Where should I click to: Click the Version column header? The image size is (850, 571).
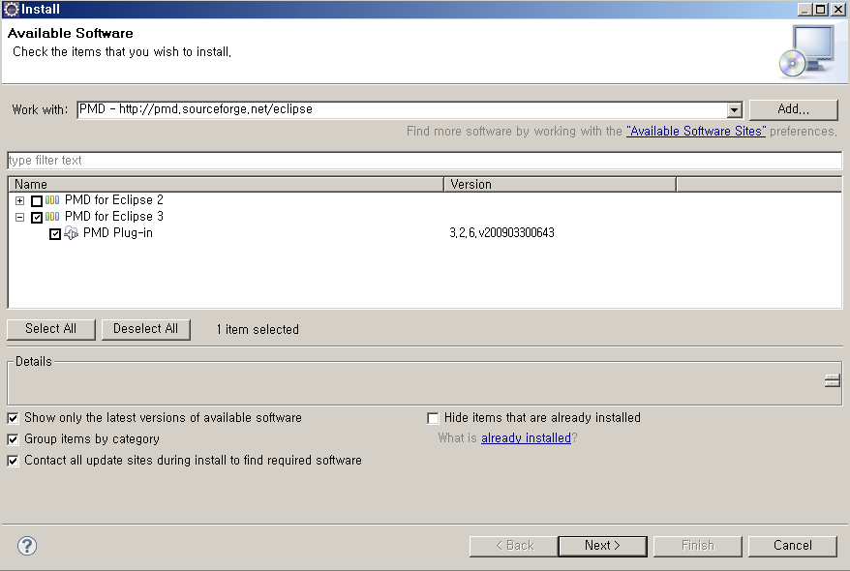559,184
